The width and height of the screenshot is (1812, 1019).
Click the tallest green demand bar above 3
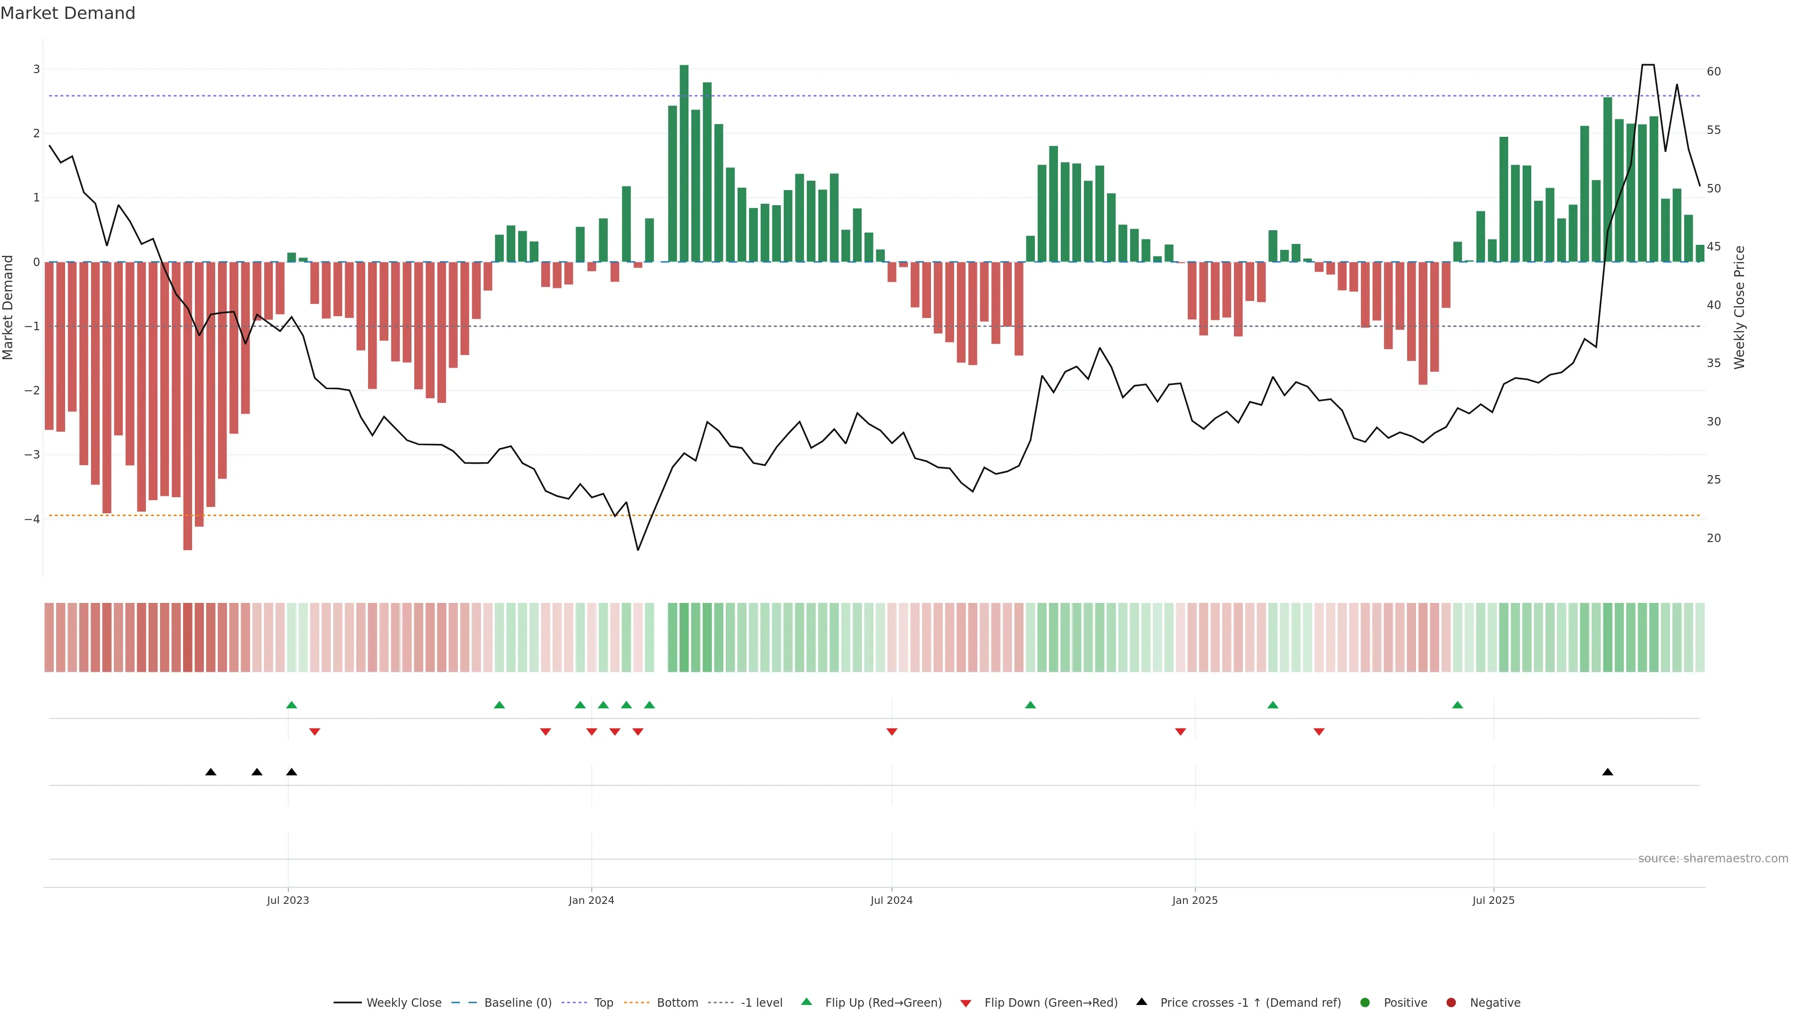click(684, 162)
